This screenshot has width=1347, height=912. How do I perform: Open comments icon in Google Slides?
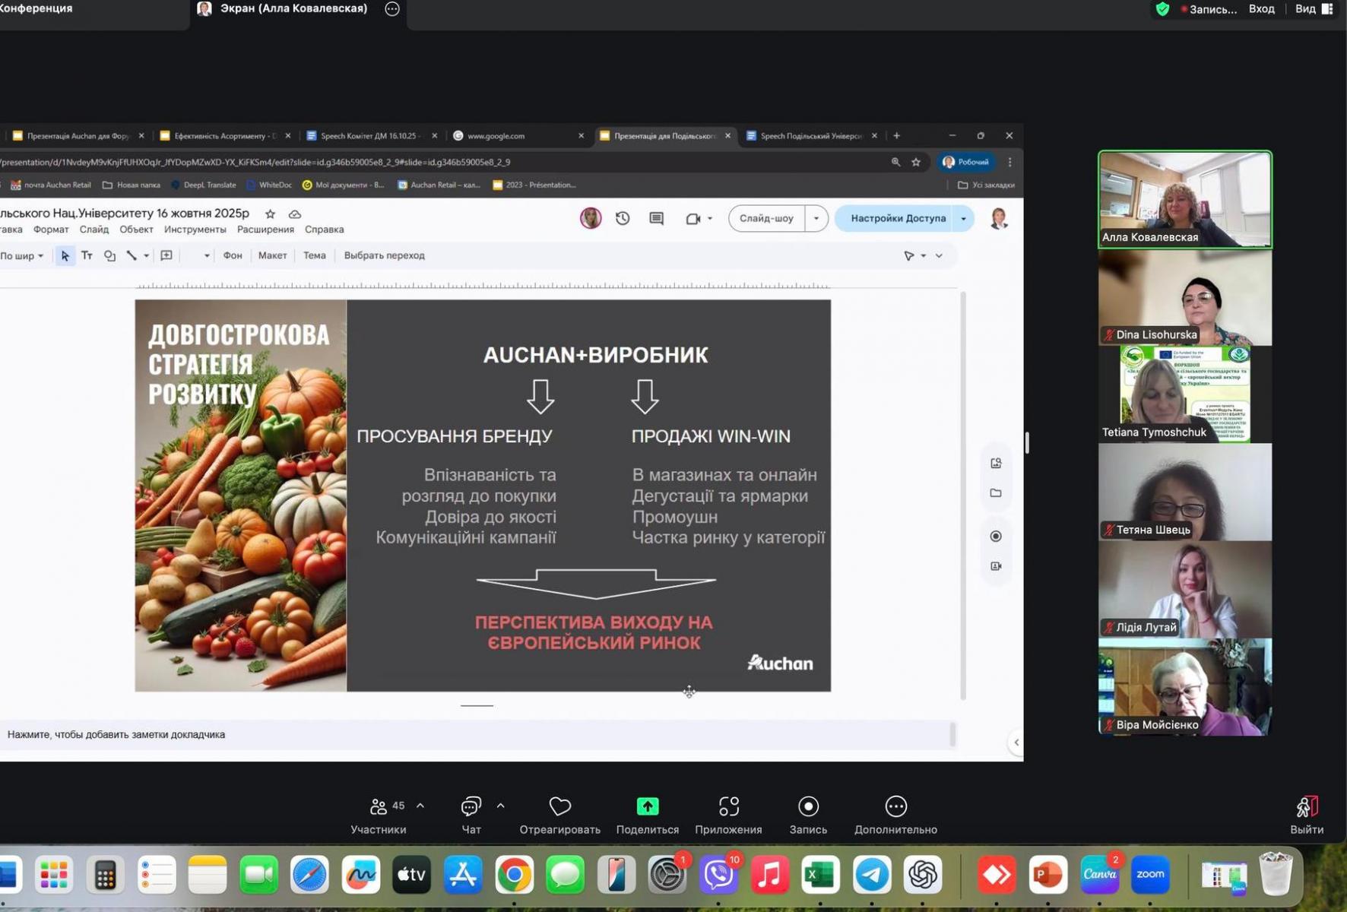(x=657, y=219)
